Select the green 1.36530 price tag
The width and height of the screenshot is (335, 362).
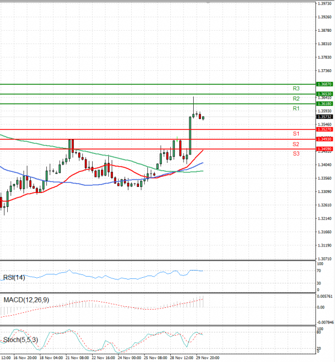pyautogui.click(x=324, y=94)
